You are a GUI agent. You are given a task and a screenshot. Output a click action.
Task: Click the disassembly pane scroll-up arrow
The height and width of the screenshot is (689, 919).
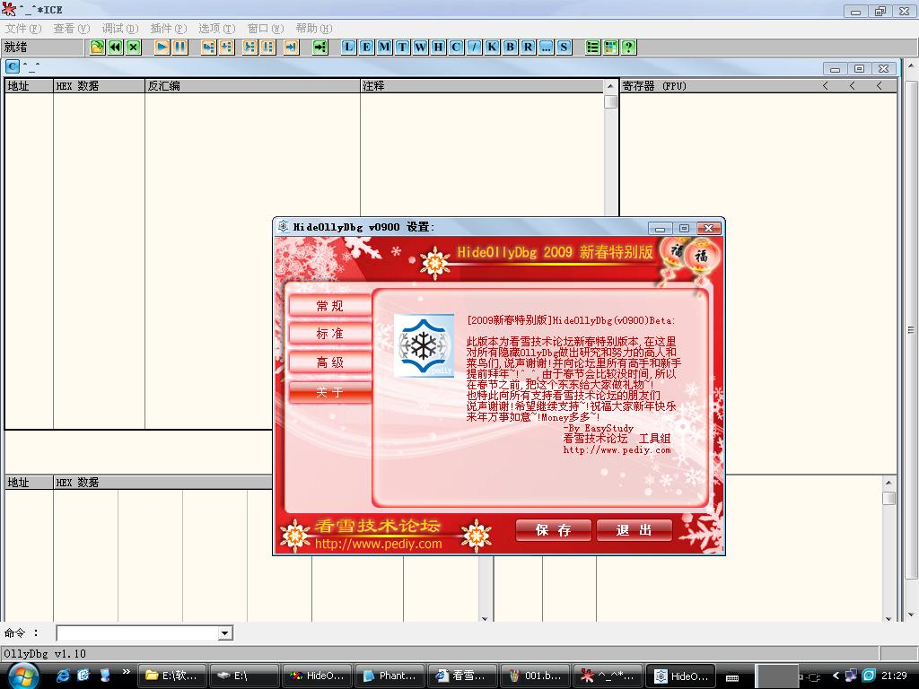tap(610, 86)
